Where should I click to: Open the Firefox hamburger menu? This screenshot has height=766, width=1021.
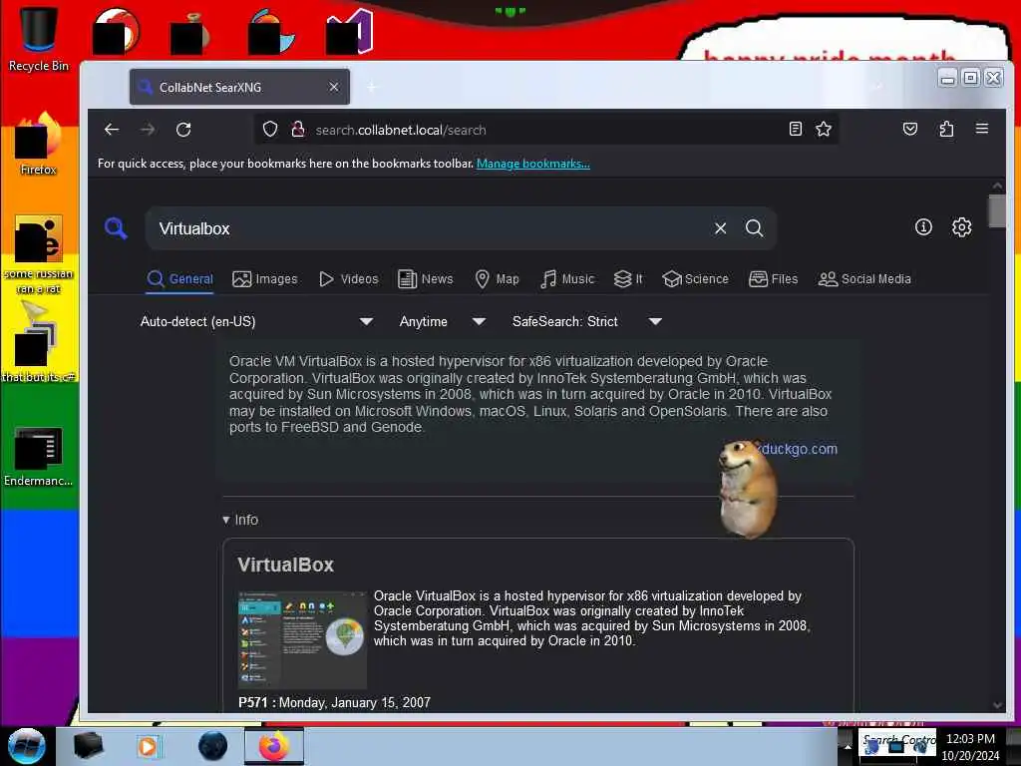point(982,129)
